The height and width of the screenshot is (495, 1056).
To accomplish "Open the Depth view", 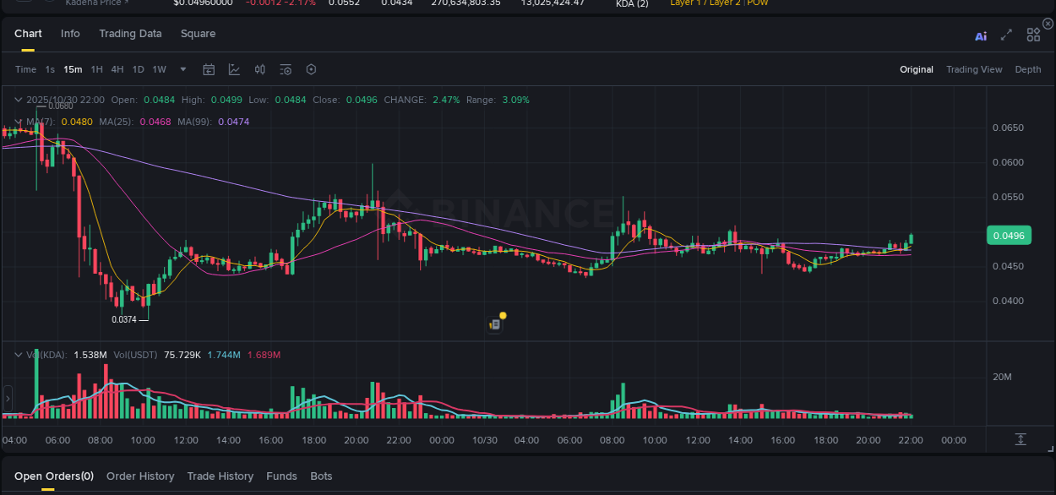I will (x=1028, y=69).
